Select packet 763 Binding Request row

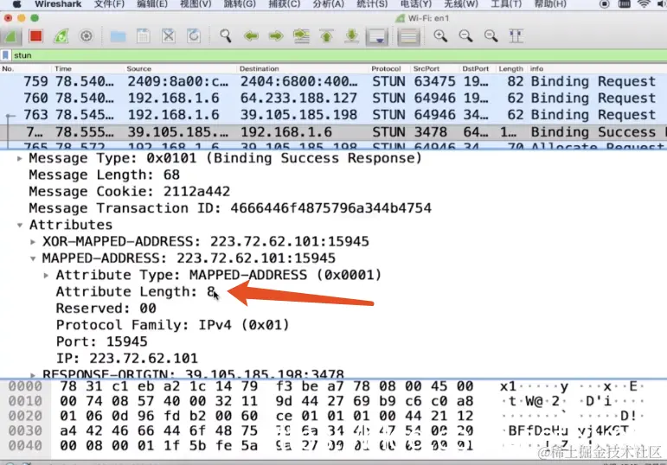(x=334, y=115)
